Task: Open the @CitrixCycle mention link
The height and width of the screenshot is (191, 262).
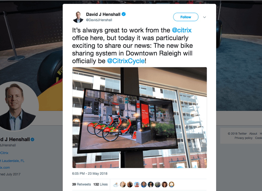Action: tap(126, 61)
